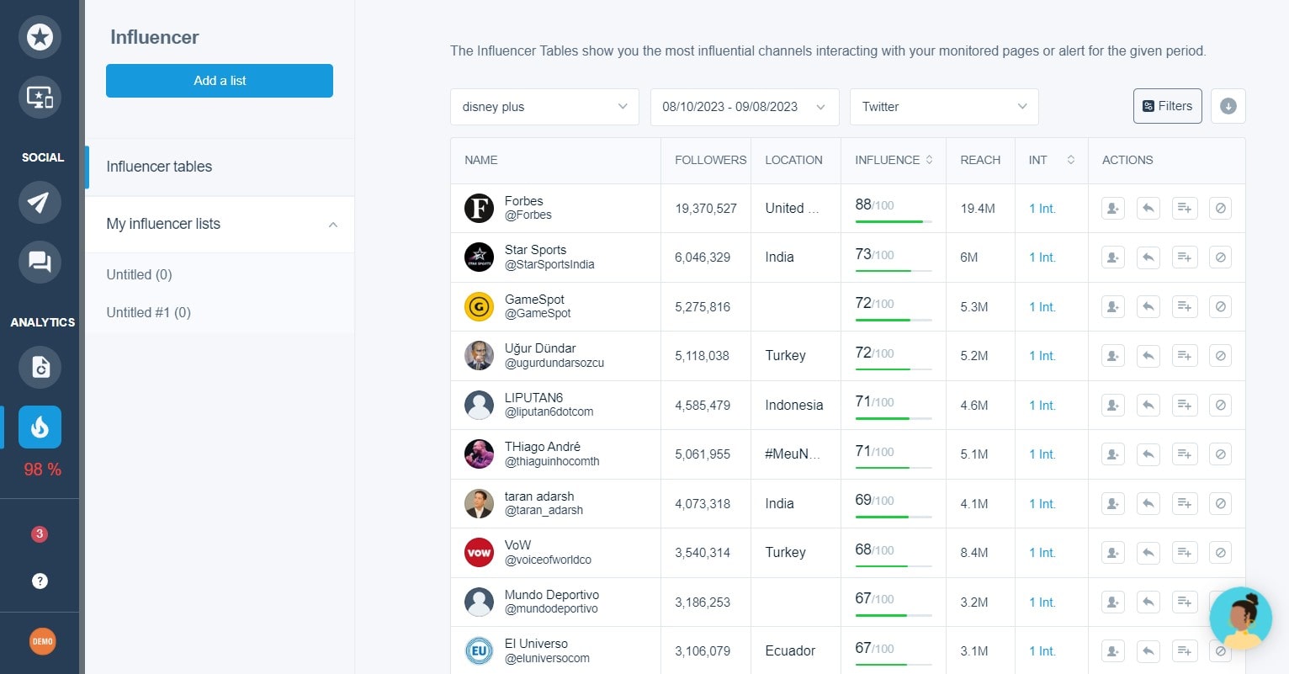
Task: Reply to THiago André via arrow icon
Action: click(x=1148, y=454)
